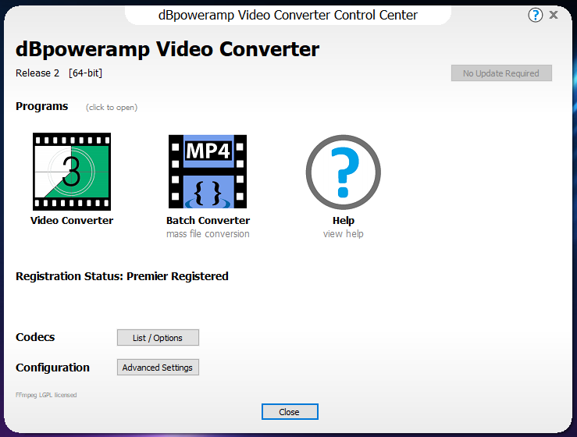Click the Close button at bottom
The width and height of the screenshot is (577, 437).
[x=290, y=411]
